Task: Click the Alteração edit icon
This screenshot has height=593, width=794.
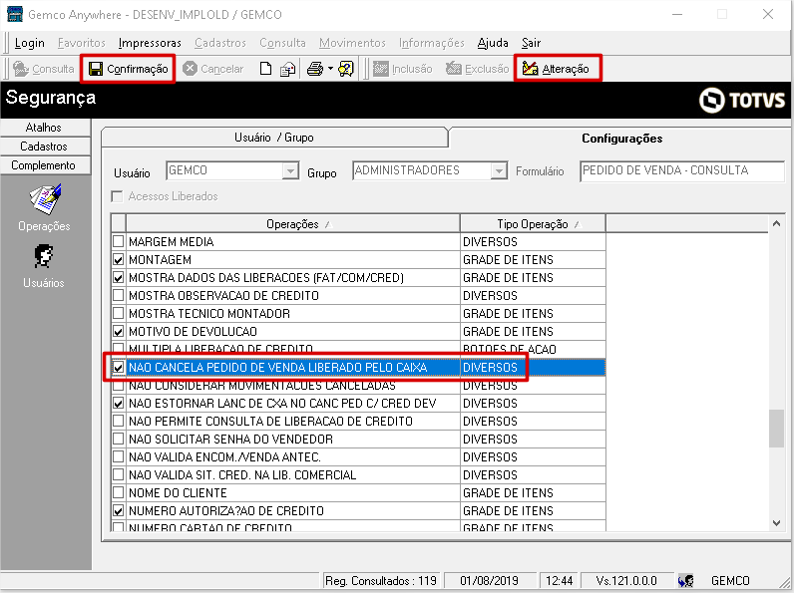Action: click(531, 69)
